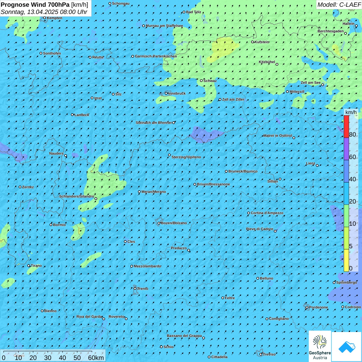Click the 'Sterzing/Vipiteno' label
The image size is (362, 362).
coord(186,157)
